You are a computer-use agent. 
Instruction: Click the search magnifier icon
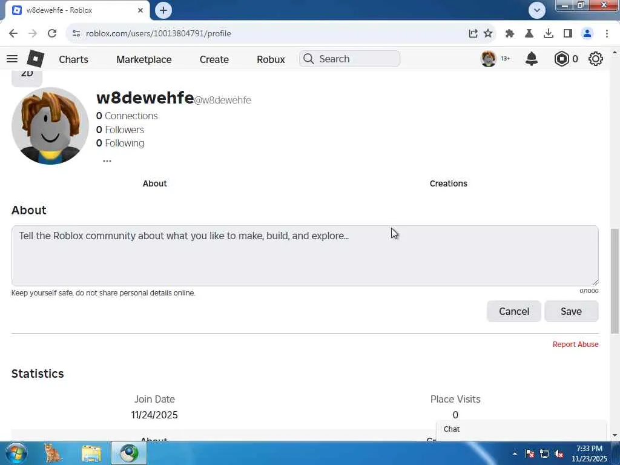308,59
